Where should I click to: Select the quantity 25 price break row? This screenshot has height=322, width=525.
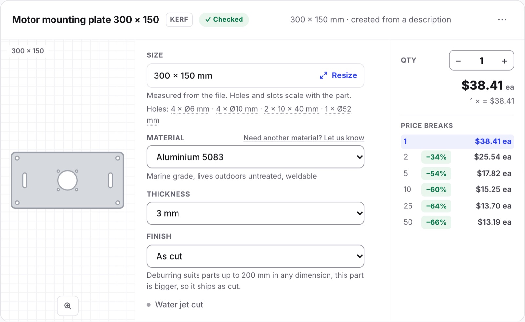tap(457, 206)
